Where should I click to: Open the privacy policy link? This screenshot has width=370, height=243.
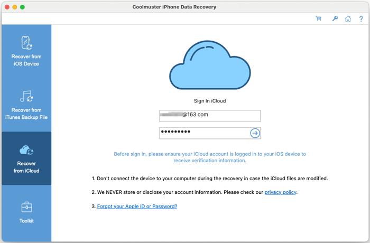pyautogui.click(x=280, y=192)
